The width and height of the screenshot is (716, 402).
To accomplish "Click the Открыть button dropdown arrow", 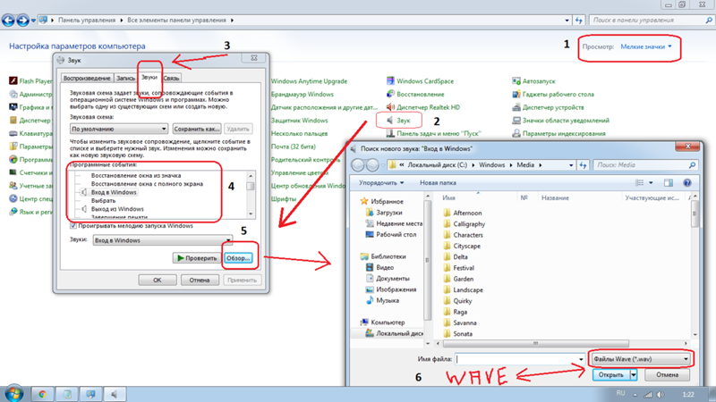I will click(634, 374).
